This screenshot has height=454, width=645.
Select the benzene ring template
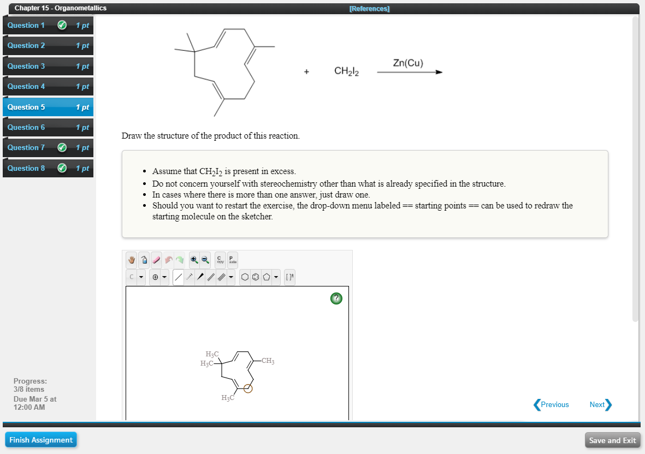[x=256, y=277]
